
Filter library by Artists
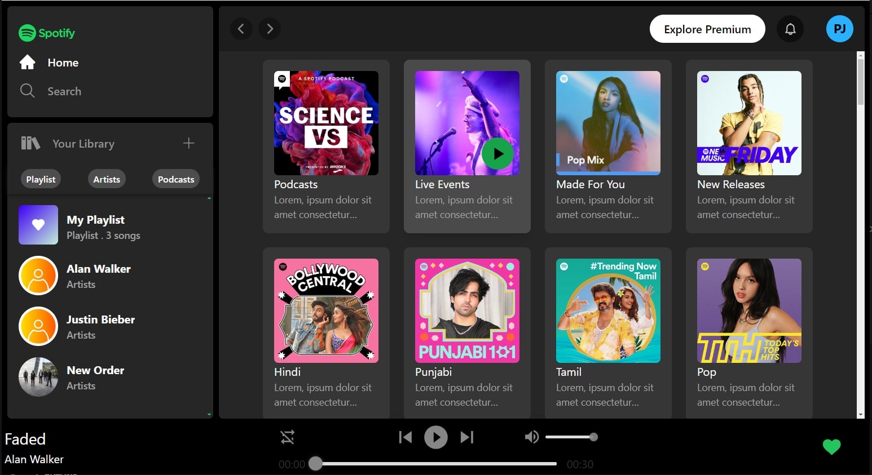click(x=107, y=179)
